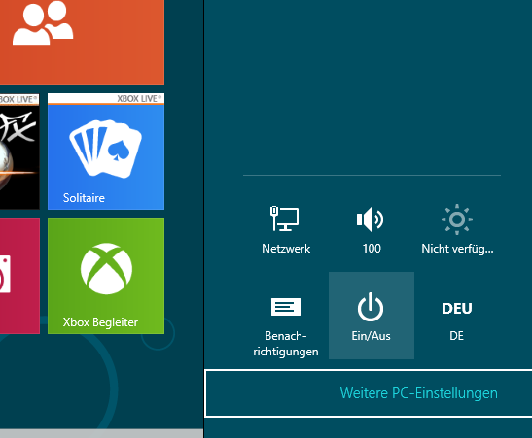Open the Netzwerk network settings

coord(286,228)
